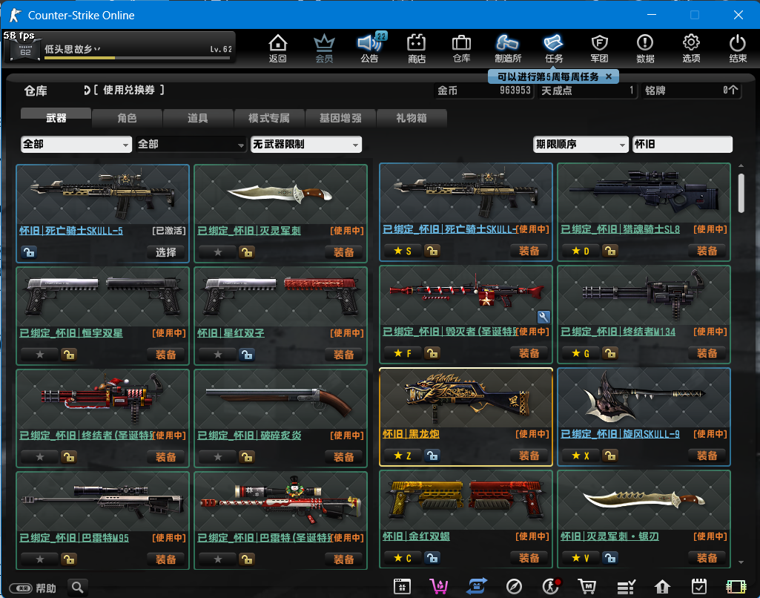Open the checklist icon in bottom bar
Image resolution: width=760 pixels, height=598 pixels.
[626, 587]
